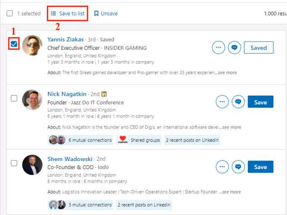Click mutual connection avatars for Nick Nagatkin
Viewport: 287px width, 215px height.
click(x=57, y=140)
